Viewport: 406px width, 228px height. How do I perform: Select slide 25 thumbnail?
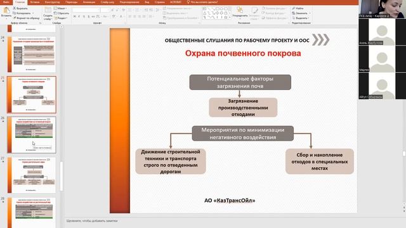31,94
